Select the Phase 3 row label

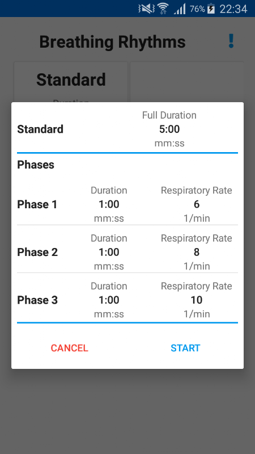click(x=37, y=300)
